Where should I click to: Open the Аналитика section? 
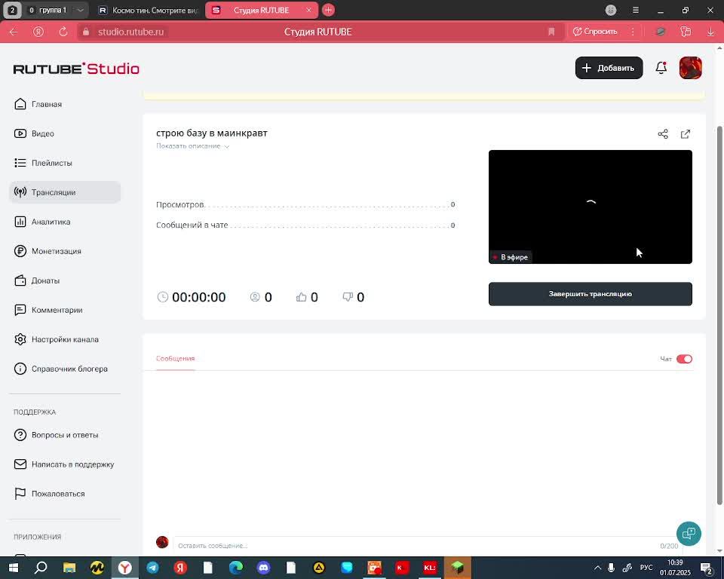pyautogui.click(x=42, y=222)
